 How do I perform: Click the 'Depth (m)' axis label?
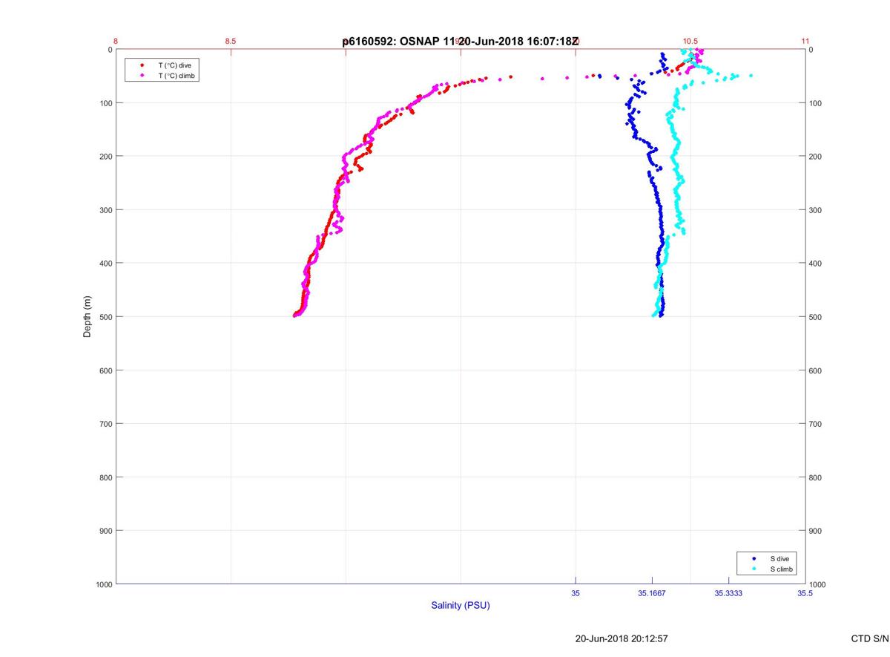coord(87,316)
